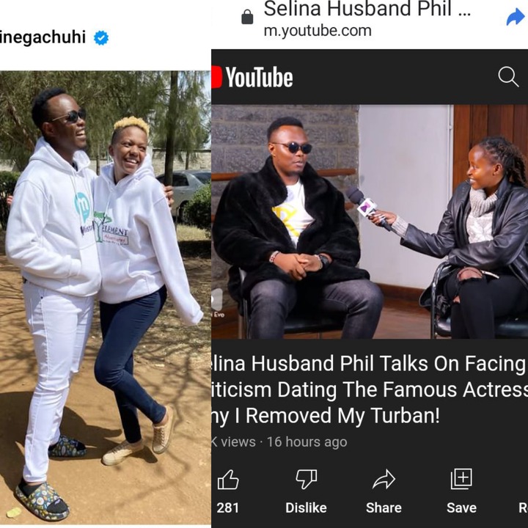
Task: Click the m.youtube.com address text
Action: [318, 31]
